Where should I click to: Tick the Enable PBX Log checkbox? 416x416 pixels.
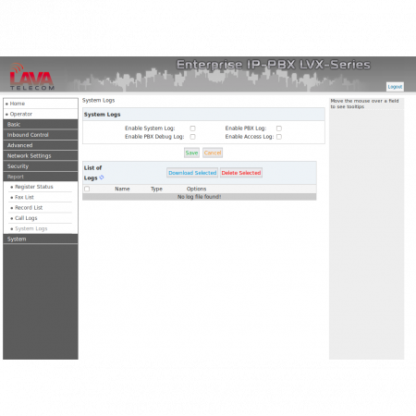[x=279, y=128]
